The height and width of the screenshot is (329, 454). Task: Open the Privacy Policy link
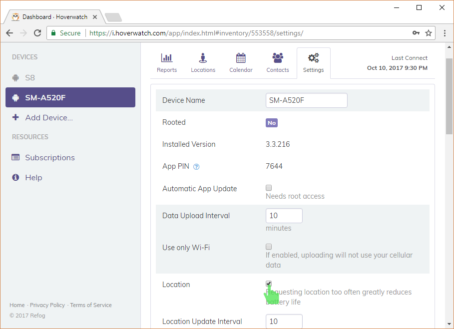coord(47,305)
